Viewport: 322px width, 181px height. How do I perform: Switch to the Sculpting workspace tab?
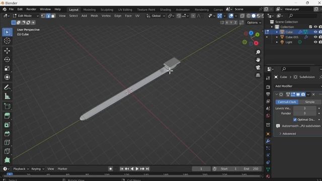107,10
